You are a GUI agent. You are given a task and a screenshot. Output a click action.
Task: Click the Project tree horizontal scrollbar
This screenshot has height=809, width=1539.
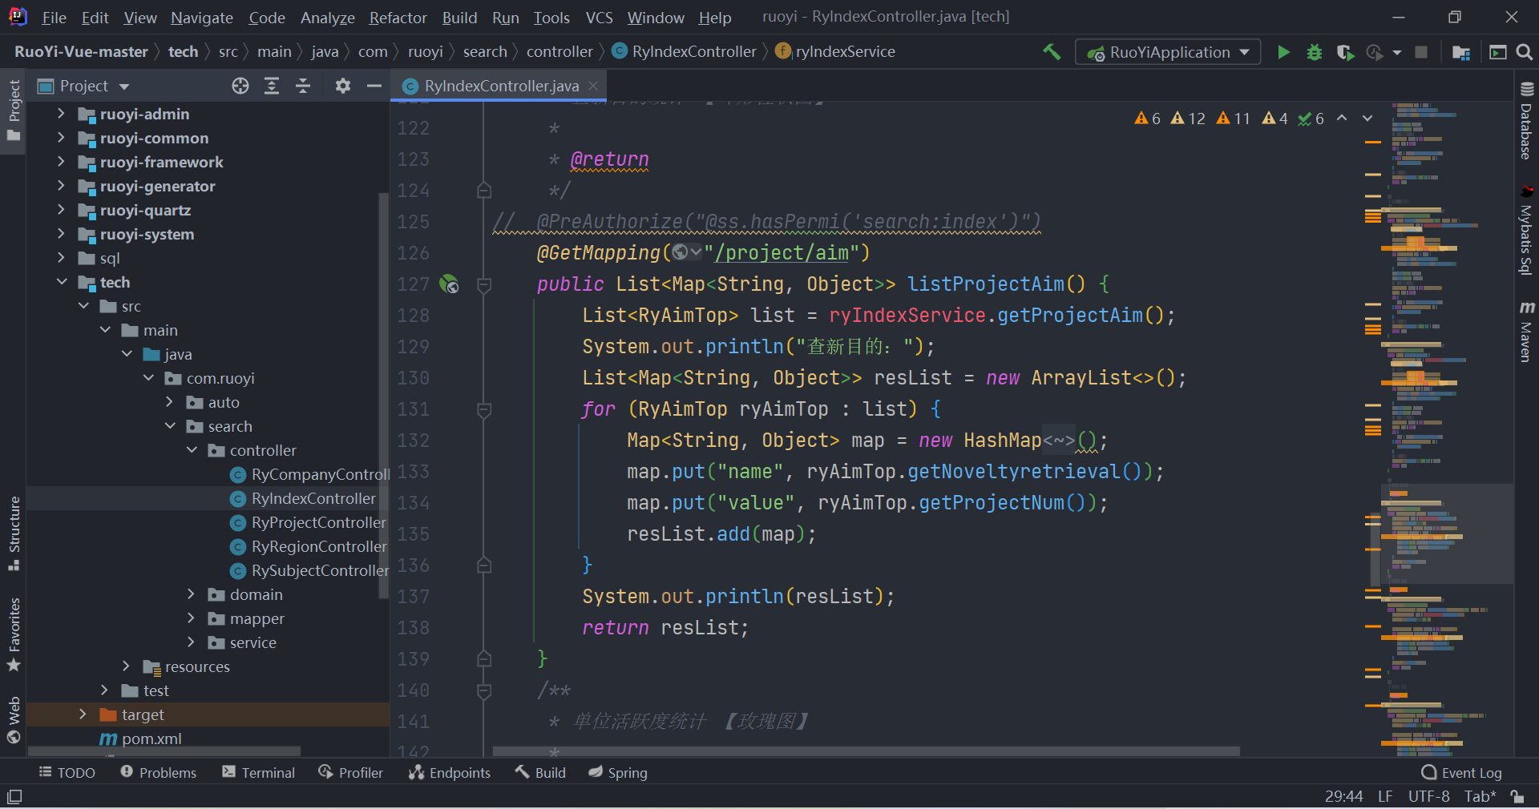pos(164,751)
